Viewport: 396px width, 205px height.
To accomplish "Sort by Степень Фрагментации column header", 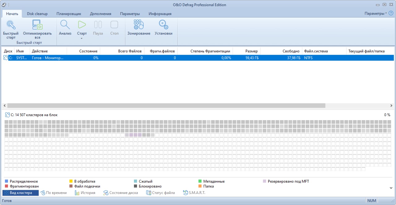I will [x=210, y=51].
